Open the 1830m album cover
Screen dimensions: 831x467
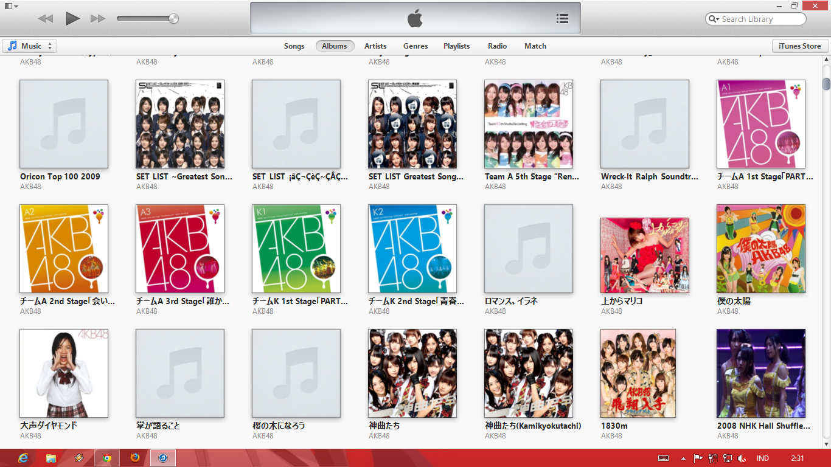click(638, 373)
